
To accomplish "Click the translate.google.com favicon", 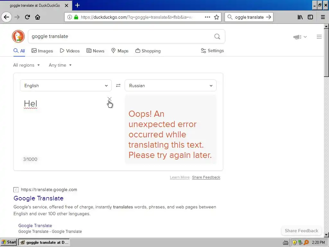I will 16,190.
